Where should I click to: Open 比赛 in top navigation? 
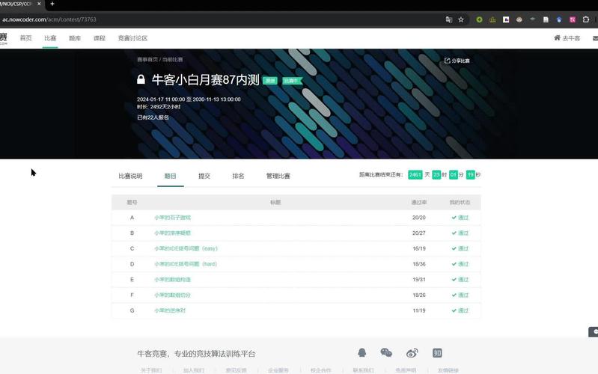50,38
